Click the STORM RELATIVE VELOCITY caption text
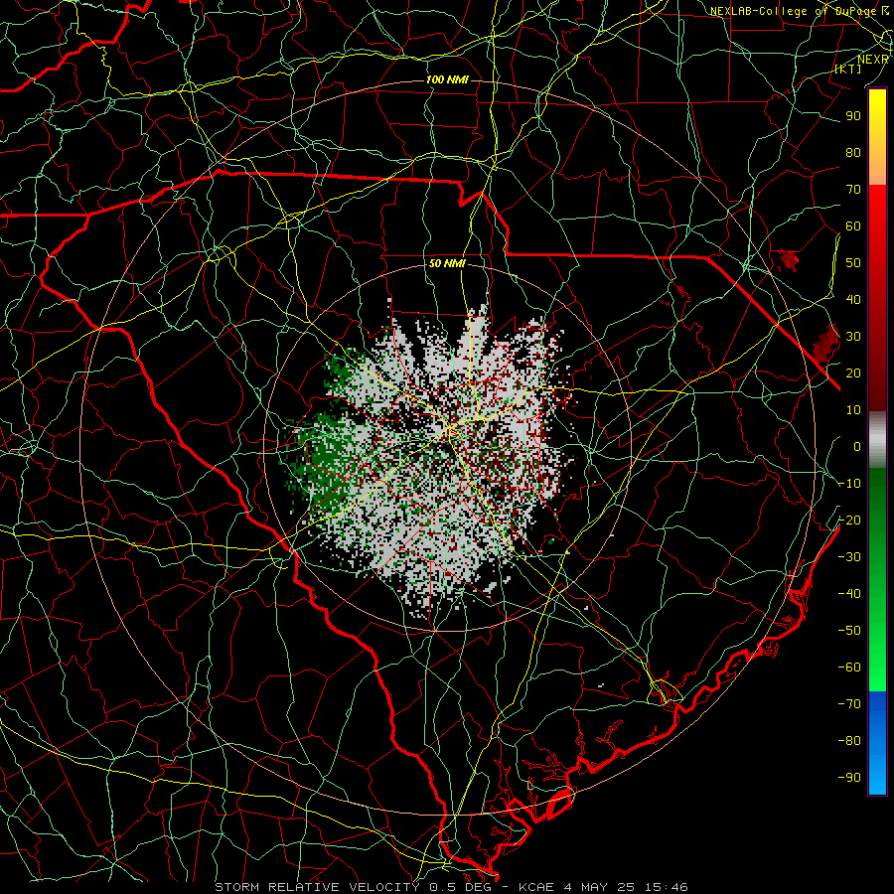This screenshot has width=894, height=894. [x=317, y=887]
